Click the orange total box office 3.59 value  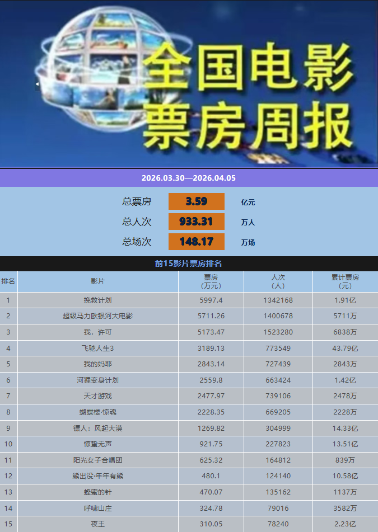(196, 201)
